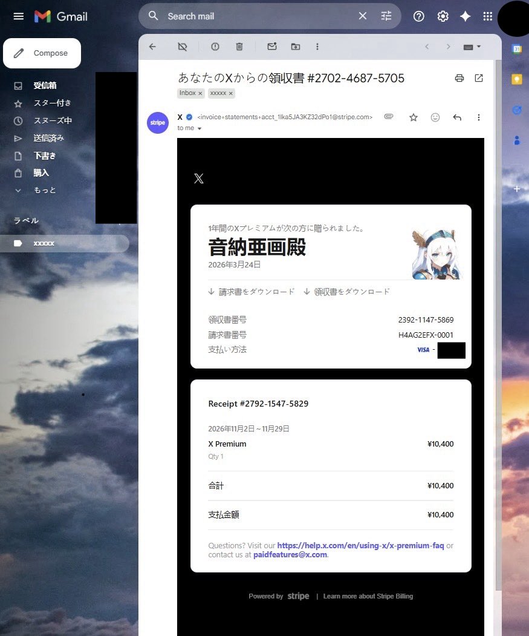Open Google Keep side panel icon
This screenshot has width=529, height=636.
point(517,79)
